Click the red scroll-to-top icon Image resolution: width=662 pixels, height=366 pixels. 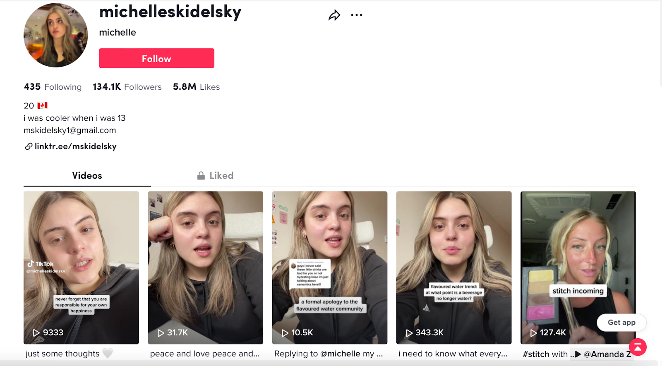(x=638, y=347)
